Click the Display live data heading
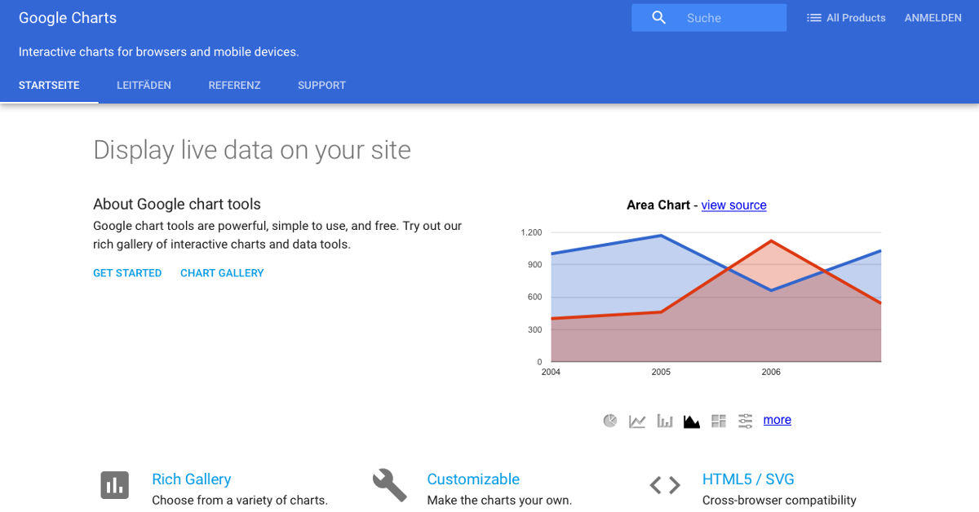979x512 pixels. [x=252, y=150]
